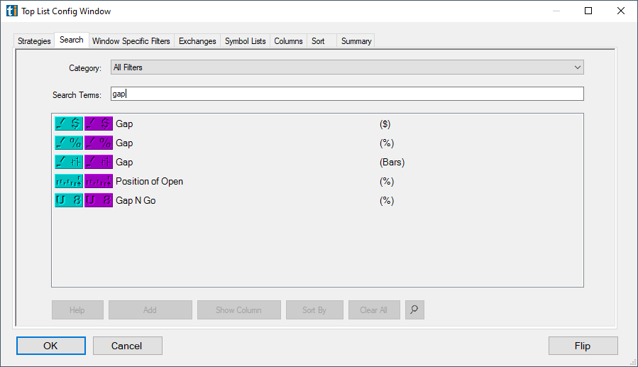Click the cyan Gap (%) min filter icon
The width and height of the screenshot is (638, 367).
(x=69, y=143)
